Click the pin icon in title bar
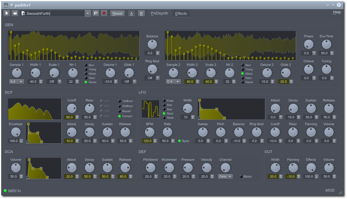 point(12,5)
